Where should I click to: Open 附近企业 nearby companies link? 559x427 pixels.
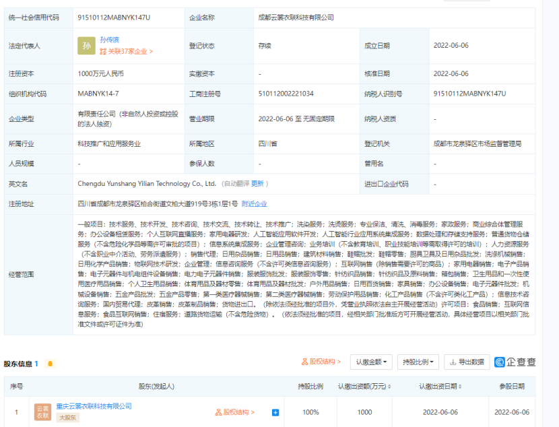[x=255, y=203]
